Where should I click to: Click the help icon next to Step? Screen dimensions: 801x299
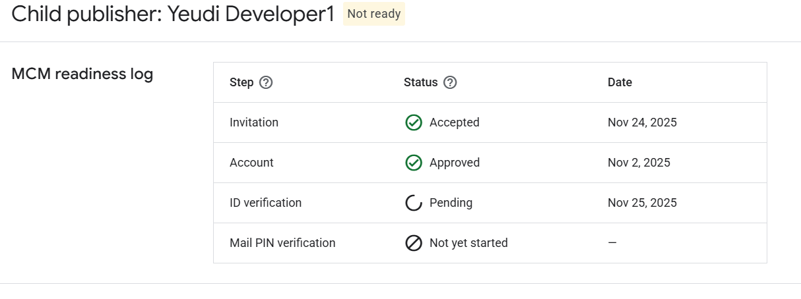tap(266, 82)
